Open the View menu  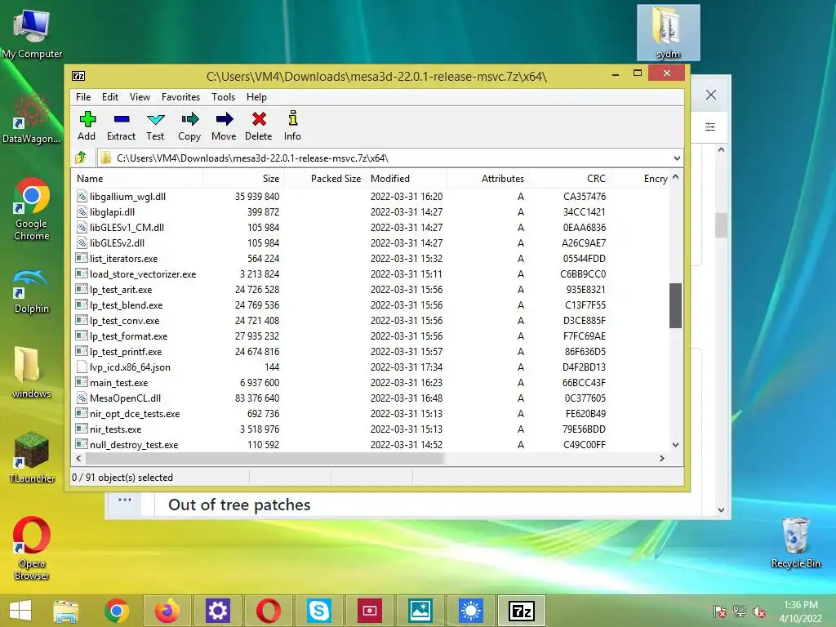coord(140,97)
